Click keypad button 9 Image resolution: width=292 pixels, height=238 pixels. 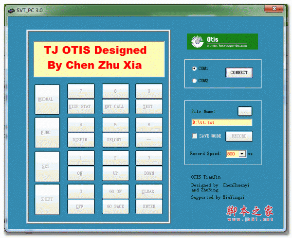pos(149,91)
